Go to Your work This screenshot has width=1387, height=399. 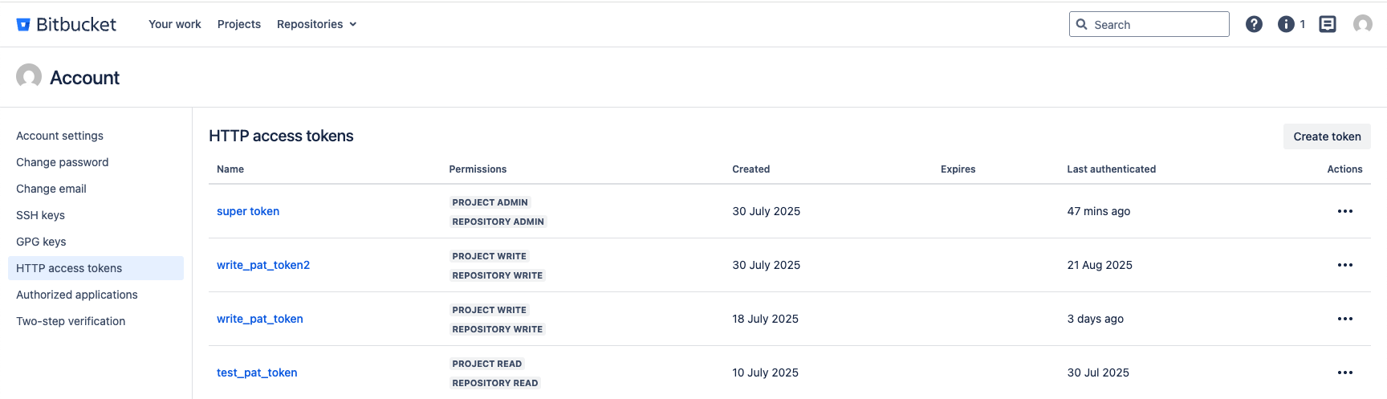coord(175,24)
